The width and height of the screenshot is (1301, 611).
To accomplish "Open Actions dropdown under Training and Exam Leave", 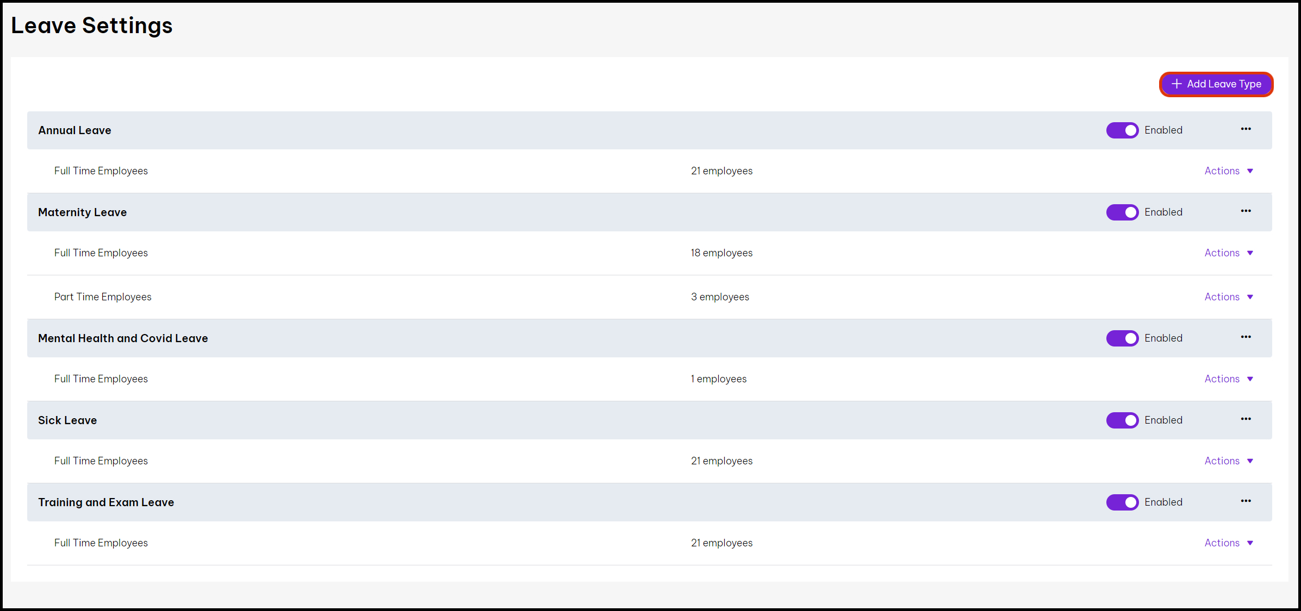I will tap(1228, 543).
